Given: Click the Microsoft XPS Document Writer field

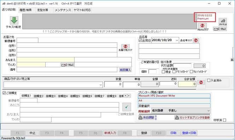Looking at the screenshot, I should [174, 96].
